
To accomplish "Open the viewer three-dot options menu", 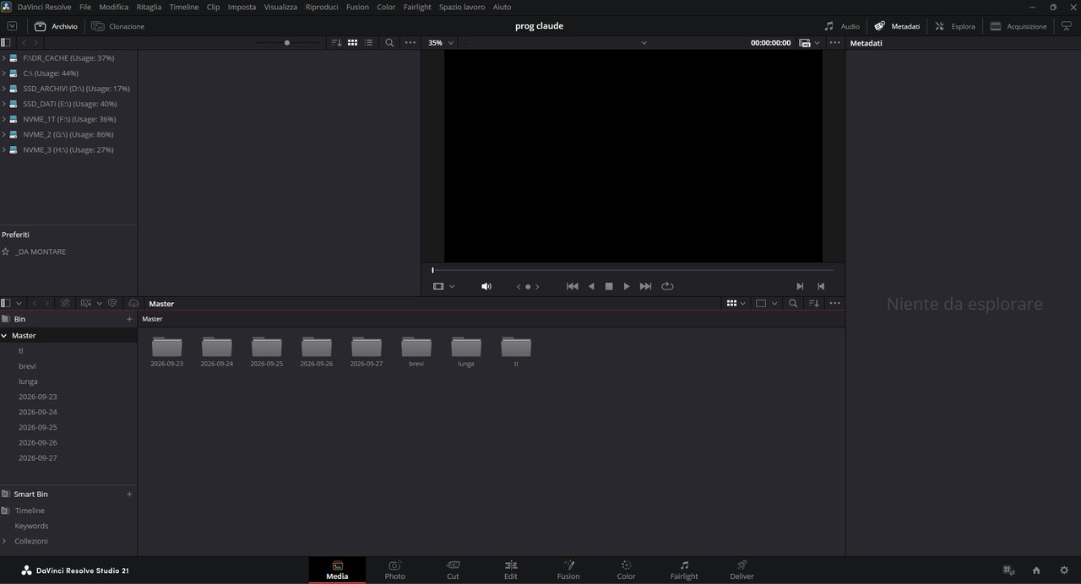I will click(835, 42).
